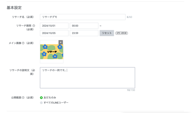Open the start date field 2024/10/01

tap(54, 26)
